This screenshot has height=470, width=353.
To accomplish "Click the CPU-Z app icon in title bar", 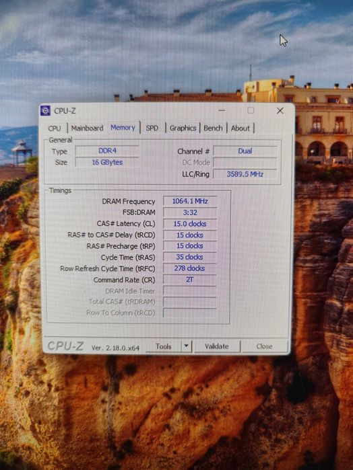I will pos(45,110).
